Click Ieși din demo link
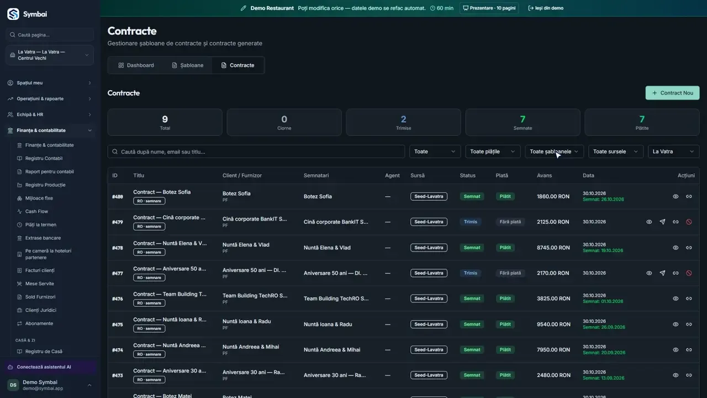The image size is (707, 398). (x=546, y=8)
